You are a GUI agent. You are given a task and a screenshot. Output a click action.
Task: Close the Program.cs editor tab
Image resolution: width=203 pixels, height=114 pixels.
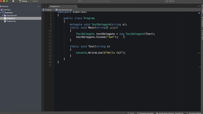[x=75, y=6]
